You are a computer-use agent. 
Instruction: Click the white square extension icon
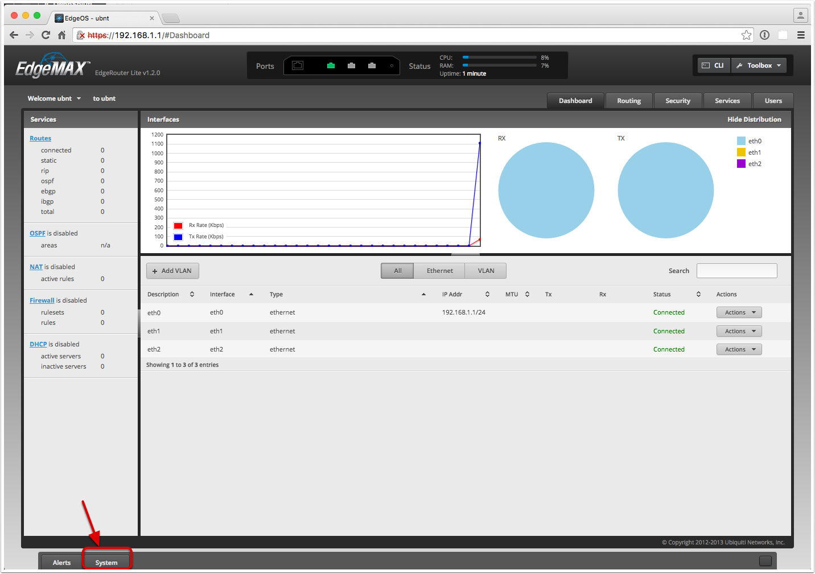(783, 35)
